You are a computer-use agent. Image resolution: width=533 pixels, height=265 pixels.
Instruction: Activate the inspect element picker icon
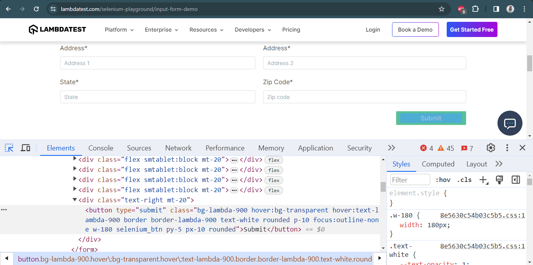coord(9,148)
